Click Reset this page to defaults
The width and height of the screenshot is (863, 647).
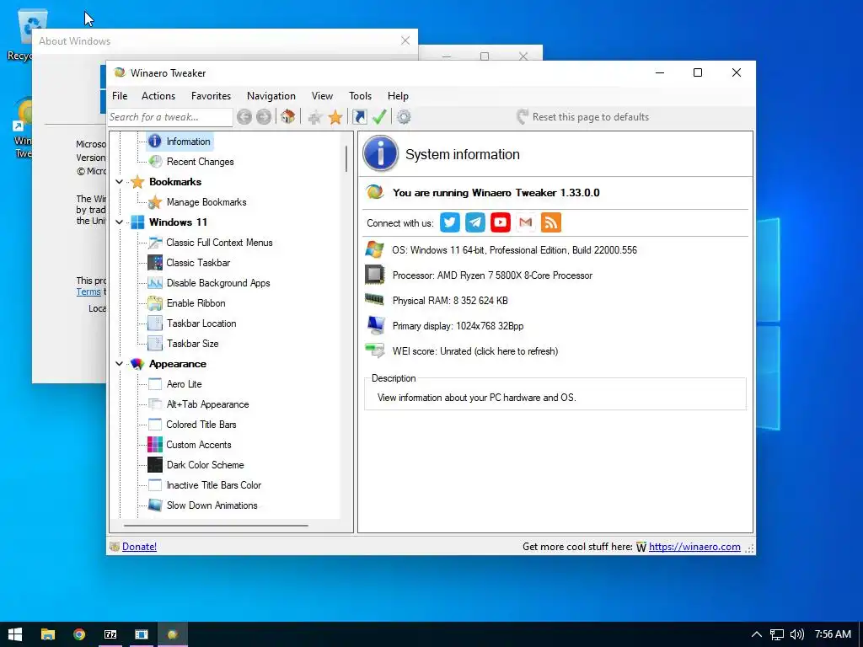coord(582,116)
